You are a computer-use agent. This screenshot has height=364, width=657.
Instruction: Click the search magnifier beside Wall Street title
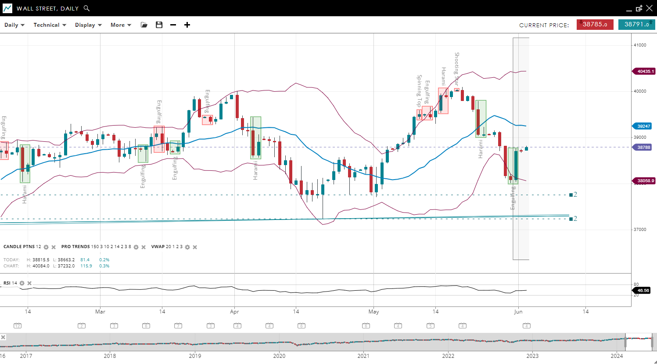pyautogui.click(x=86, y=8)
